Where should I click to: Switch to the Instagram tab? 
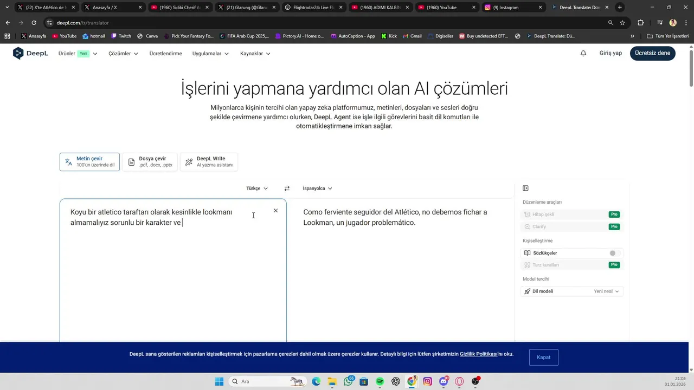coord(513,8)
